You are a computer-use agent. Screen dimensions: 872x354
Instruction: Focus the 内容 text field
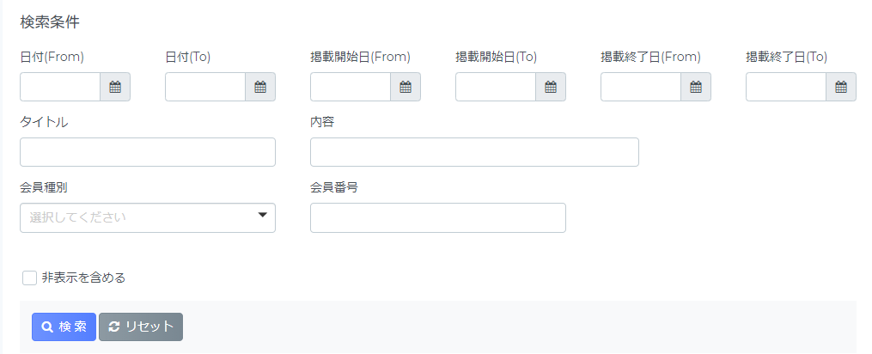click(x=474, y=152)
